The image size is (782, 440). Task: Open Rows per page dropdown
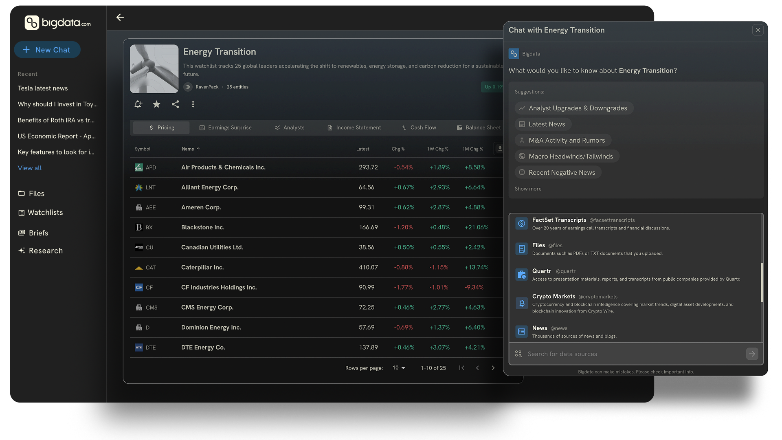399,368
